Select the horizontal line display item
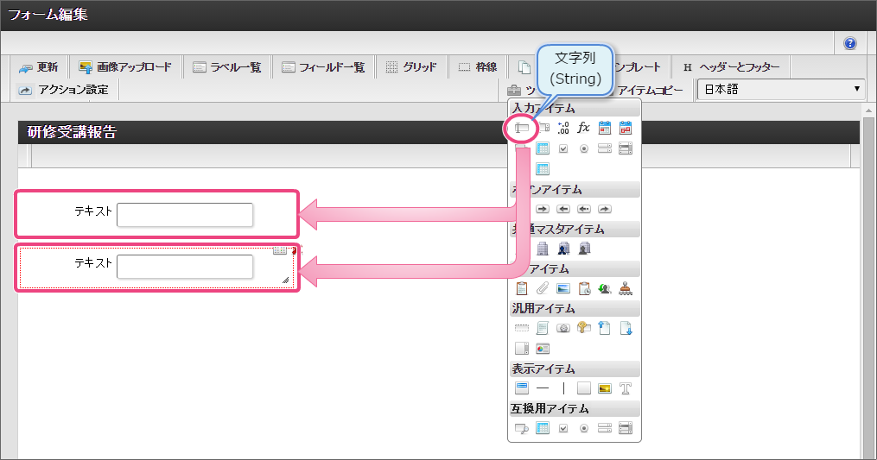 [543, 388]
